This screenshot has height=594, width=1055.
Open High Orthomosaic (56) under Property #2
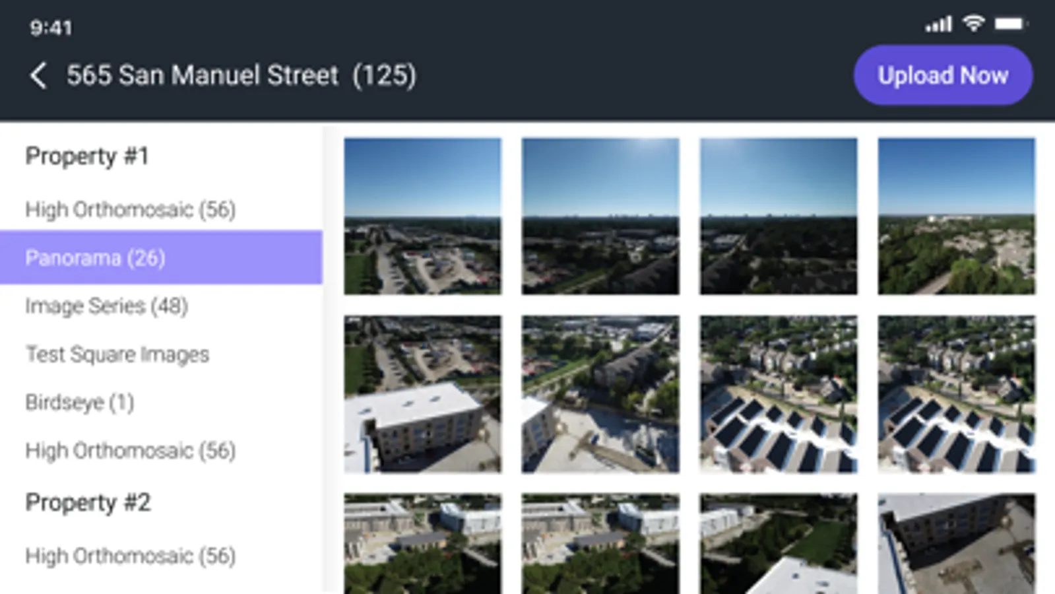click(x=131, y=556)
